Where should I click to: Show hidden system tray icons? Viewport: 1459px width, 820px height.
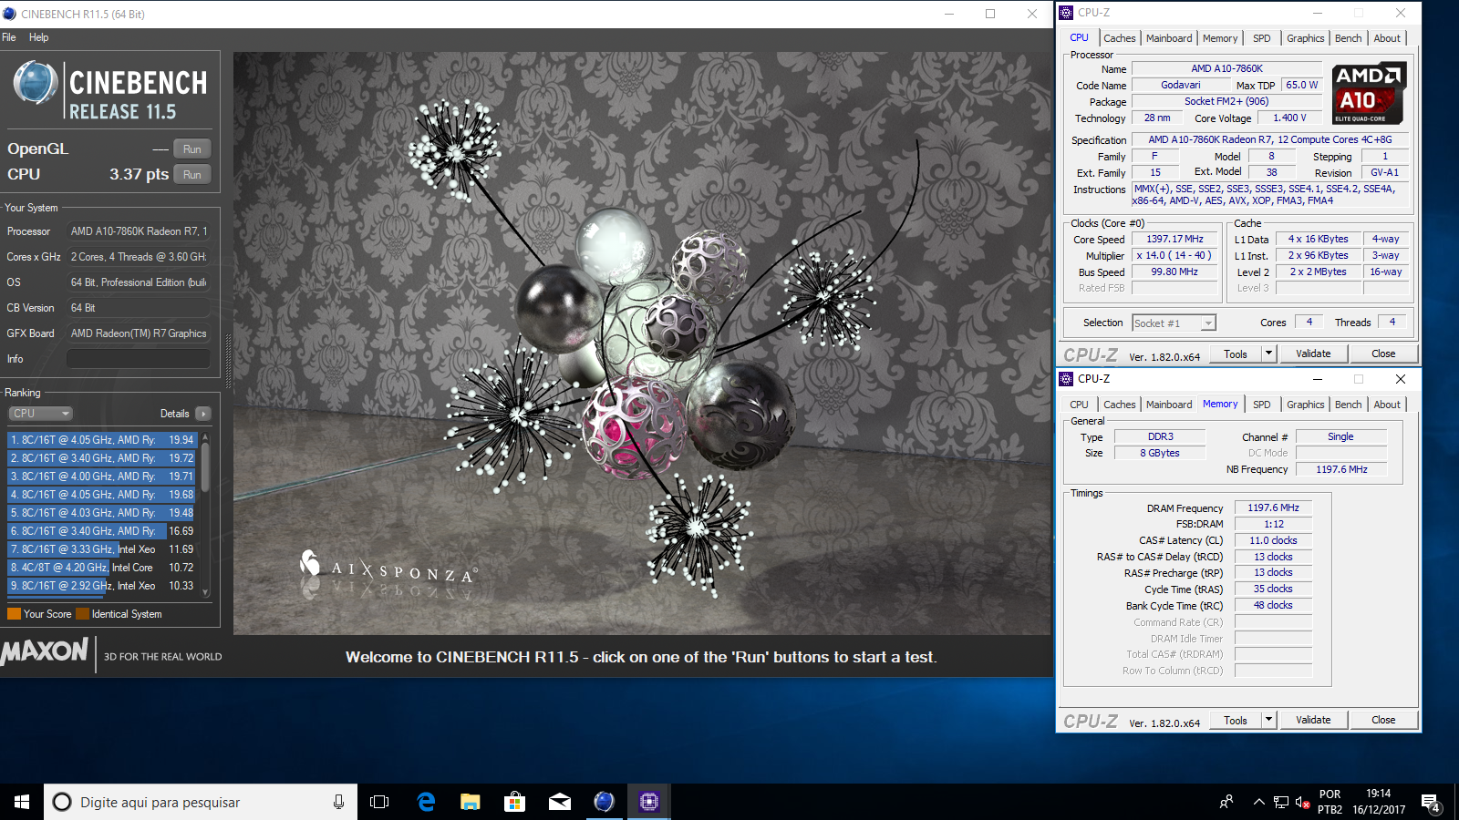[1258, 802]
